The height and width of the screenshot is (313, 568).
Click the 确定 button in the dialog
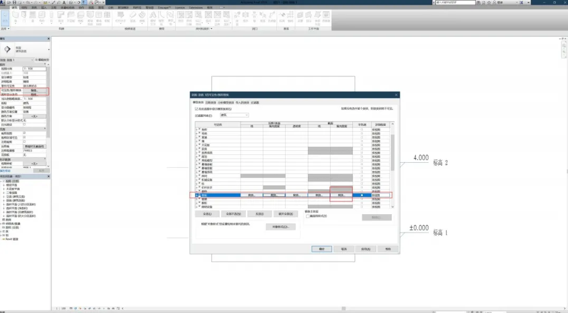pos(322,249)
